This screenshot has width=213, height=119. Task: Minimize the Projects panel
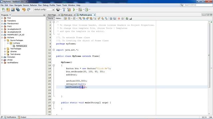coord(44,15)
